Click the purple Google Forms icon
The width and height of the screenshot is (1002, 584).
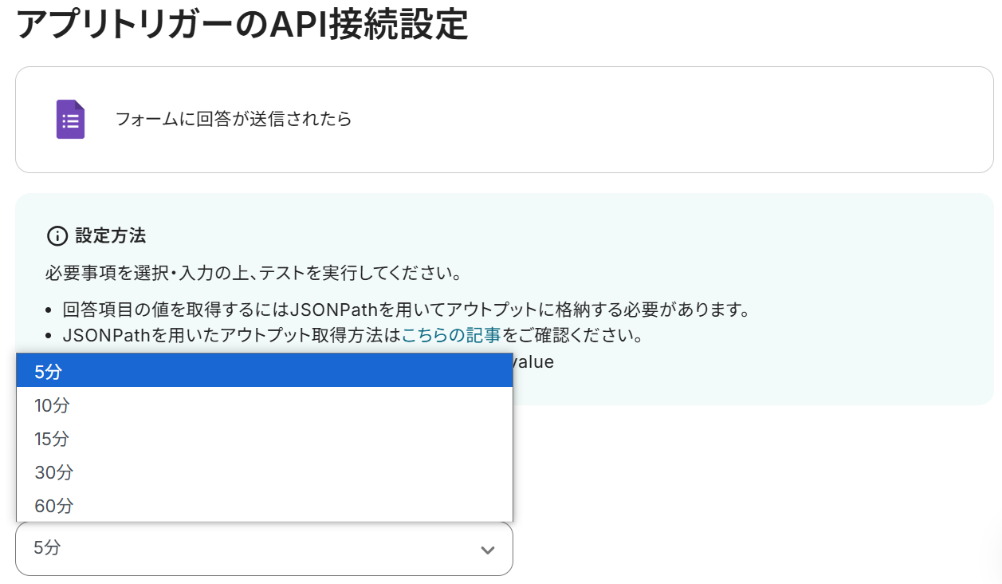tap(70, 120)
